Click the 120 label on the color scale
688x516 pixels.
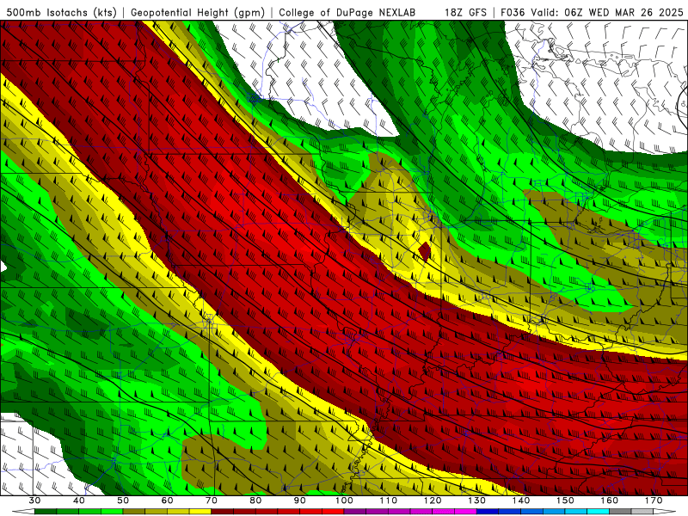tap(433, 501)
